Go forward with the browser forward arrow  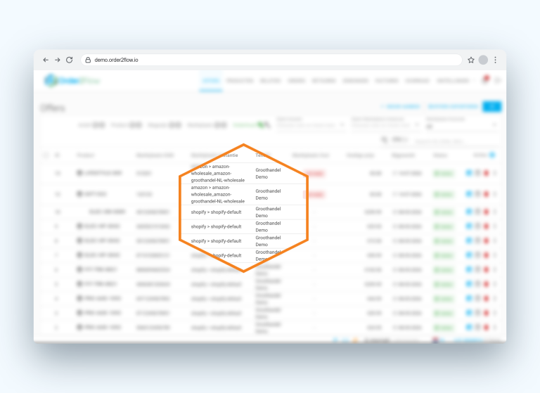[x=58, y=60]
